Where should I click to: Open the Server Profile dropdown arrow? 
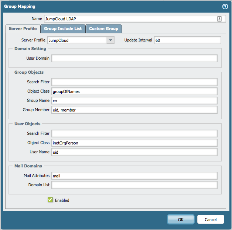click(110, 40)
